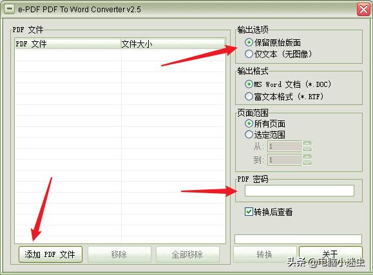Increase the 到 page spinner value
Image resolution: width=373 pixels, height=275 pixels.
click(307, 157)
